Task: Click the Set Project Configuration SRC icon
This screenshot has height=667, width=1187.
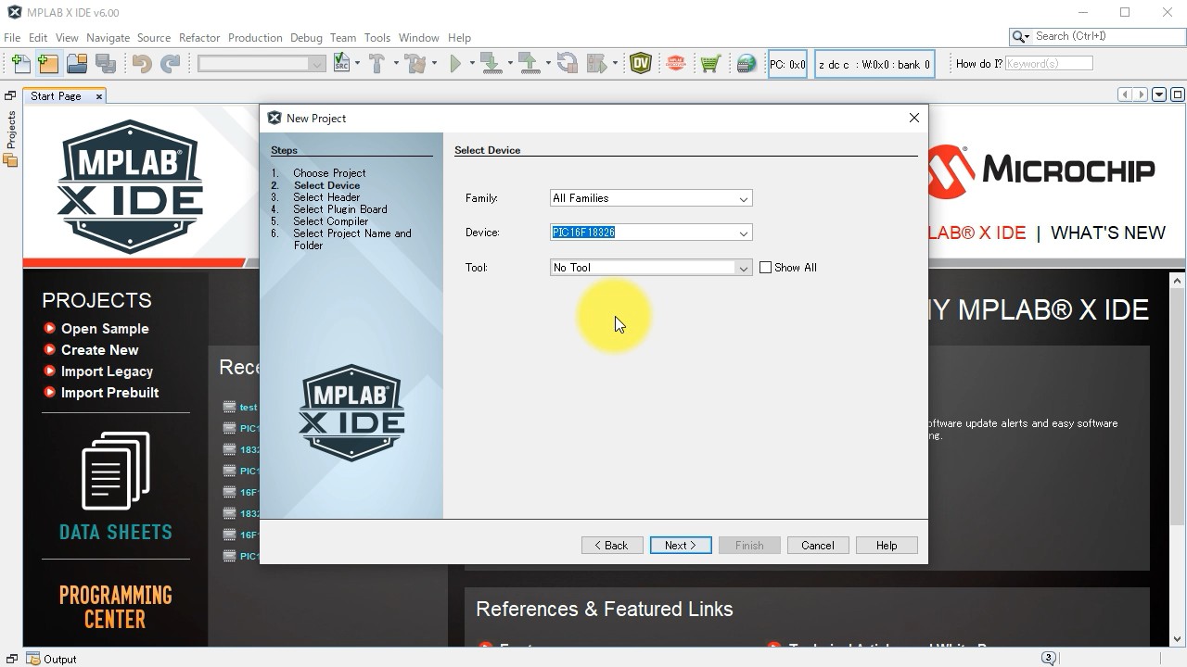Action: click(x=342, y=64)
